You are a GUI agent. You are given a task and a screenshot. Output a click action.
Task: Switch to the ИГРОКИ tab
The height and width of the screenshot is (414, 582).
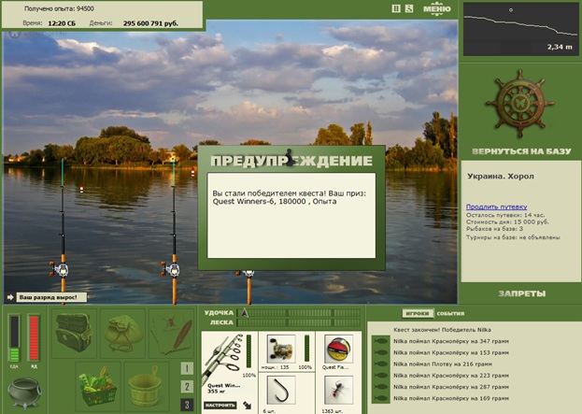pyautogui.click(x=418, y=313)
